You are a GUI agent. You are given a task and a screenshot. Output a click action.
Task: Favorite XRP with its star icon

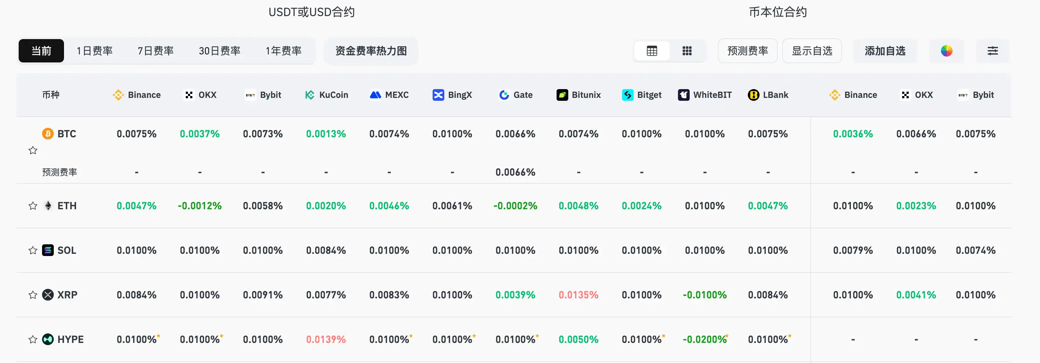[33, 295]
